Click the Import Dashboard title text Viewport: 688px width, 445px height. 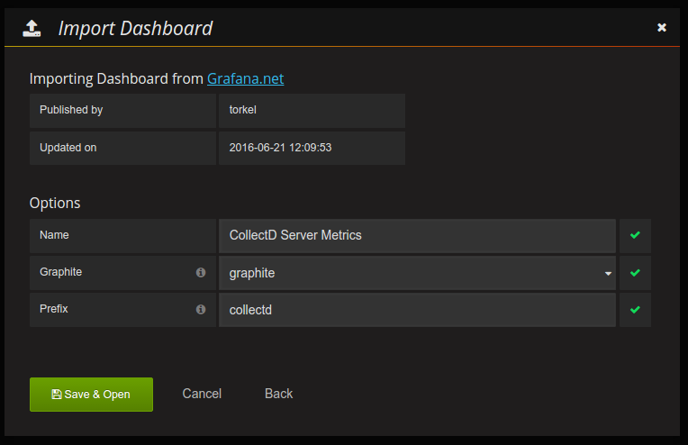coord(135,28)
